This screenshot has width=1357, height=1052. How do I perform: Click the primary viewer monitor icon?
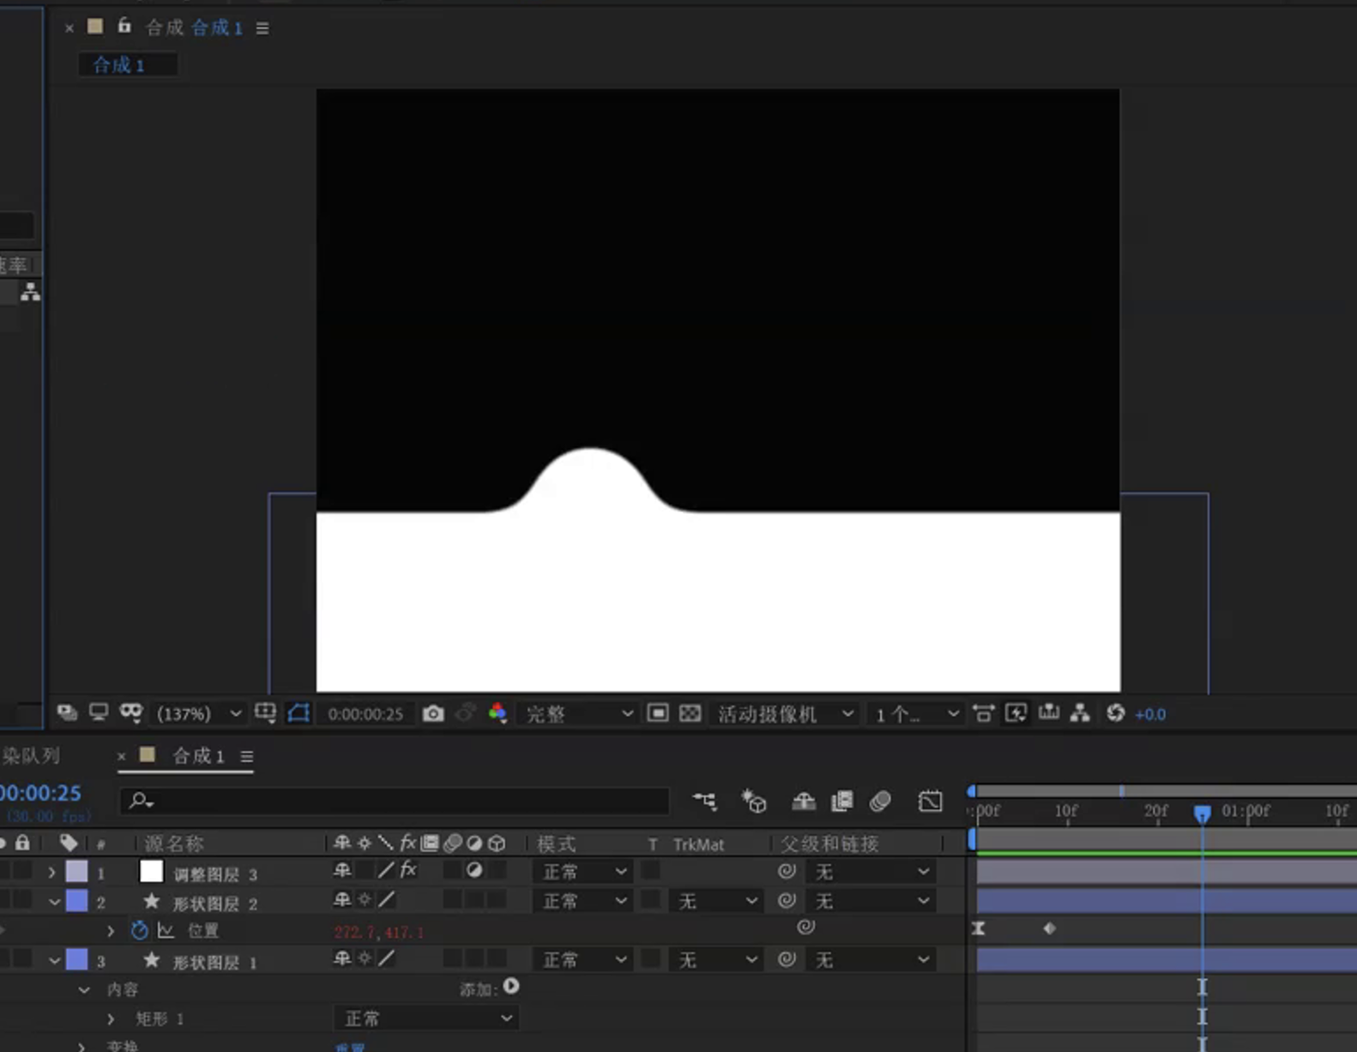(99, 712)
